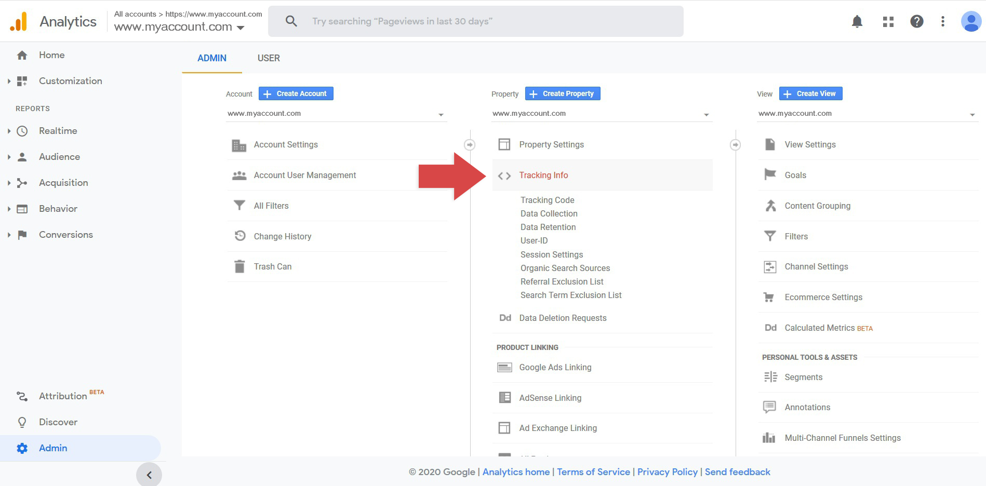
Task: Click the Content Grouping figure icon
Action: [x=770, y=206]
